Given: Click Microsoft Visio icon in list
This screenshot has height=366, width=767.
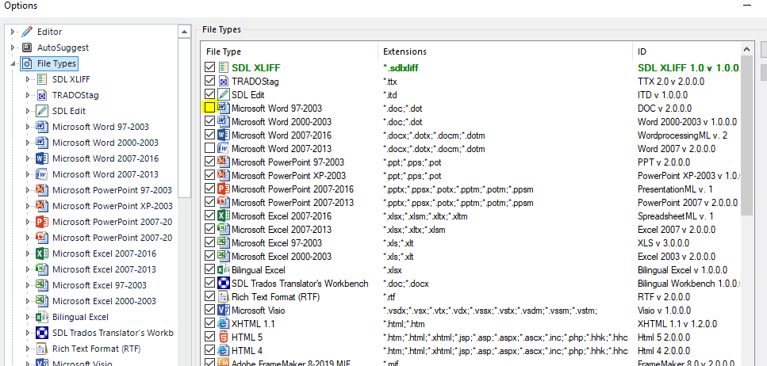Looking at the screenshot, I should pyautogui.click(x=224, y=311).
